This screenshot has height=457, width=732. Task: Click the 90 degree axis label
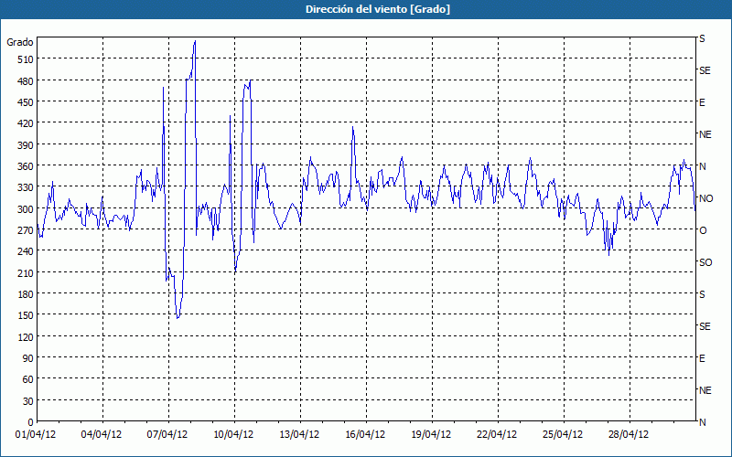click(x=28, y=358)
